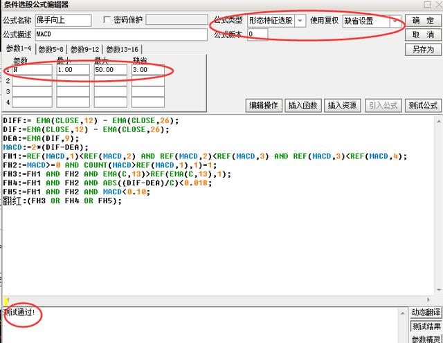Image resolution: width=443 pixels, height=343 pixels.
Task: Click the 编辑操作 button
Action: click(264, 106)
